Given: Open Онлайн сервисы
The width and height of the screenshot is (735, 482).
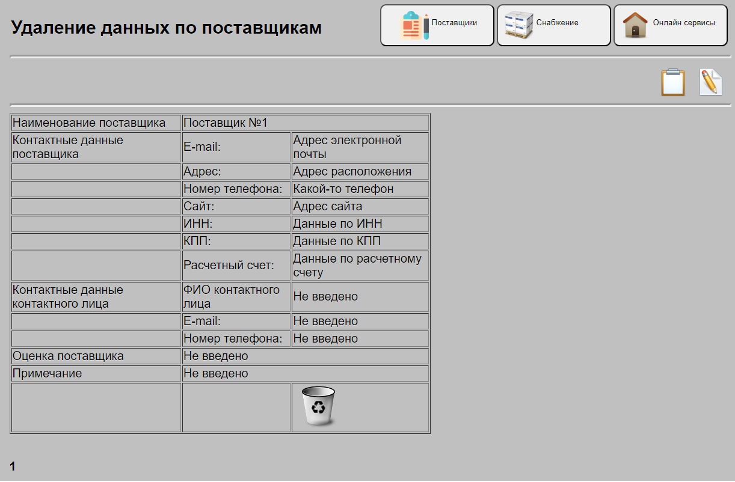Looking at the screenshot, I should coord(669,25).
